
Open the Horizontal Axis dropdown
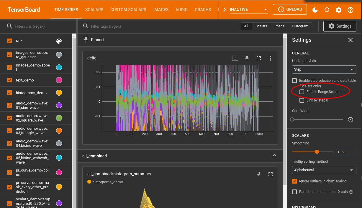pyautogui.click(x=324, y=69)
